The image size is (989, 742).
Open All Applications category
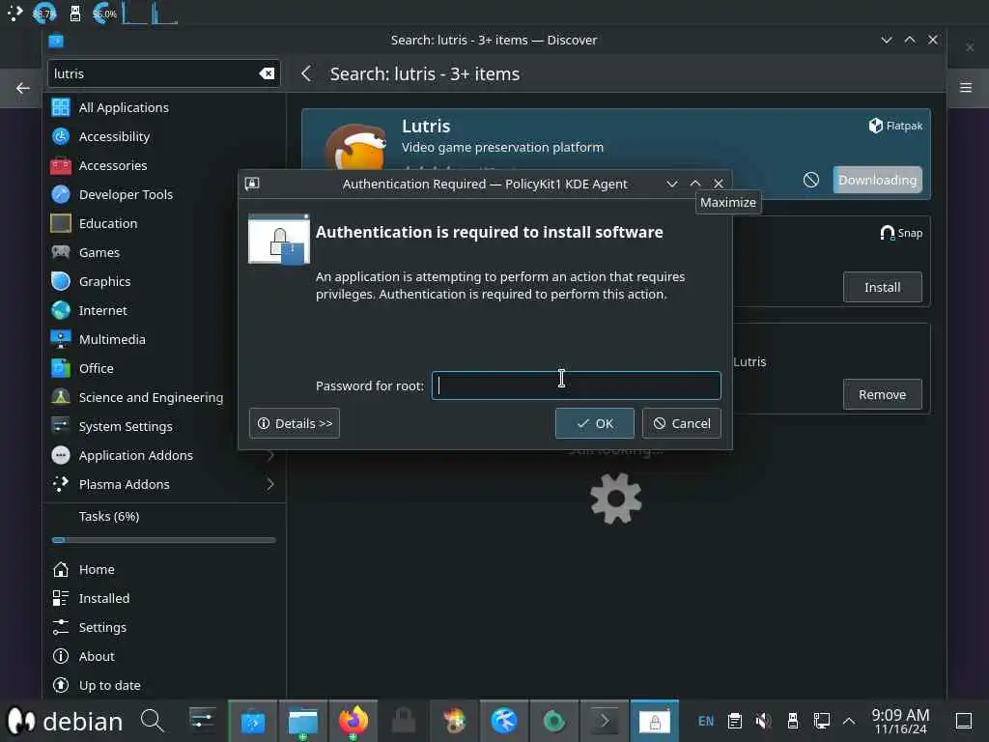click(x=164, y=107)
